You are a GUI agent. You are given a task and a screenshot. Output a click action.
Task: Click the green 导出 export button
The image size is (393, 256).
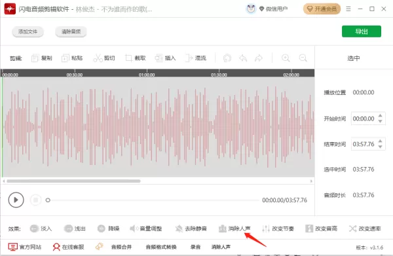click(x=361, y=31)
